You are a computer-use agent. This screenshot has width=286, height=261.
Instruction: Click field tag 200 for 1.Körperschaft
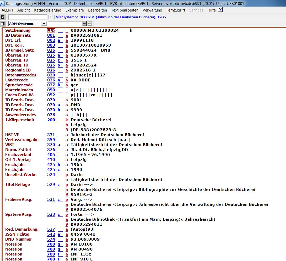click(x=51, y=120)
